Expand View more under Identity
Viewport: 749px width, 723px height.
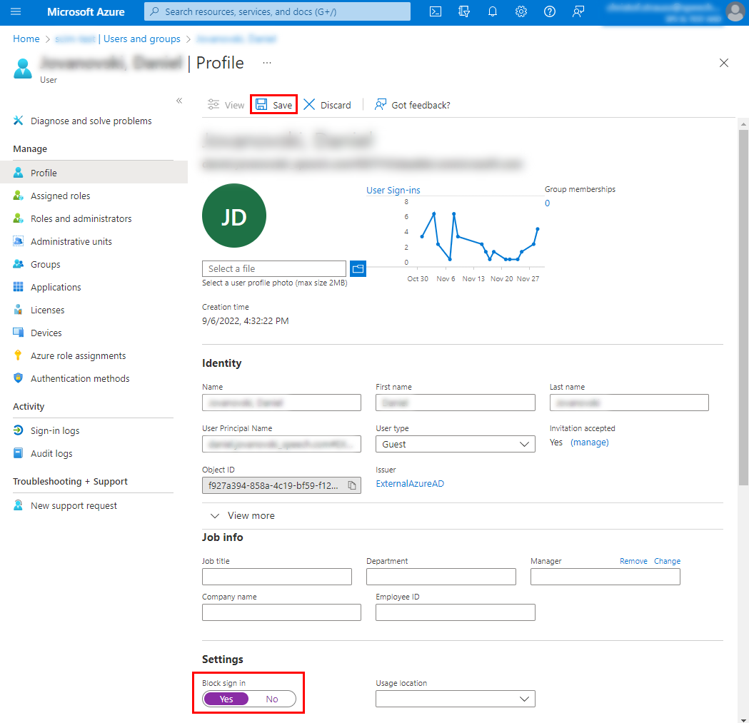[x=243, y=516]
